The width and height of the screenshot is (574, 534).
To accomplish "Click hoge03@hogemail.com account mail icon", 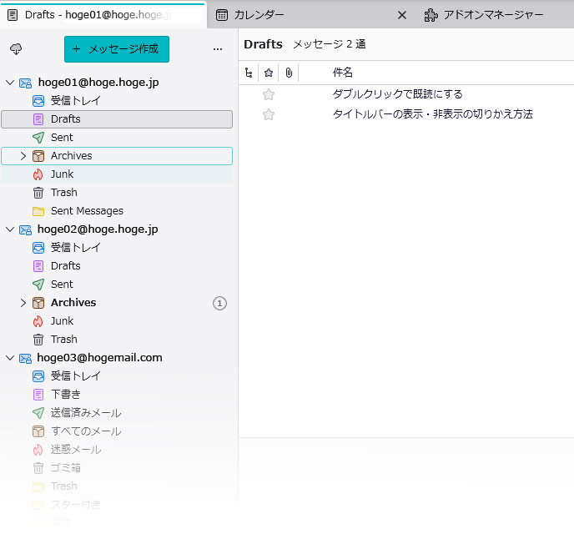I will coord(25,358).
